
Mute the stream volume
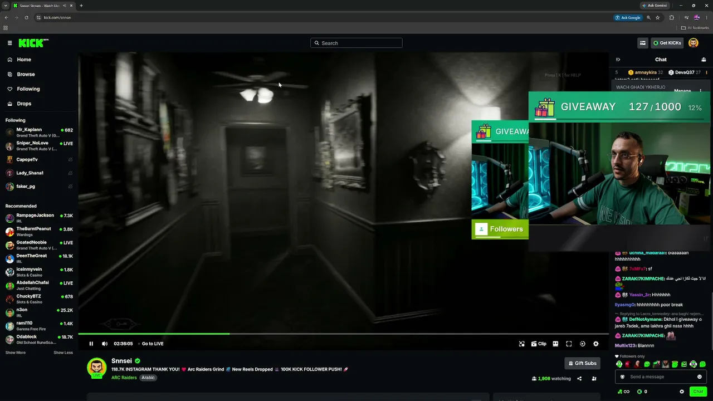pyautogui.click(x=104, y=344)
